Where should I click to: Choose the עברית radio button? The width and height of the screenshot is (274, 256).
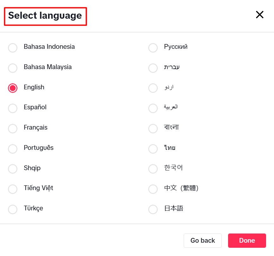153,68
